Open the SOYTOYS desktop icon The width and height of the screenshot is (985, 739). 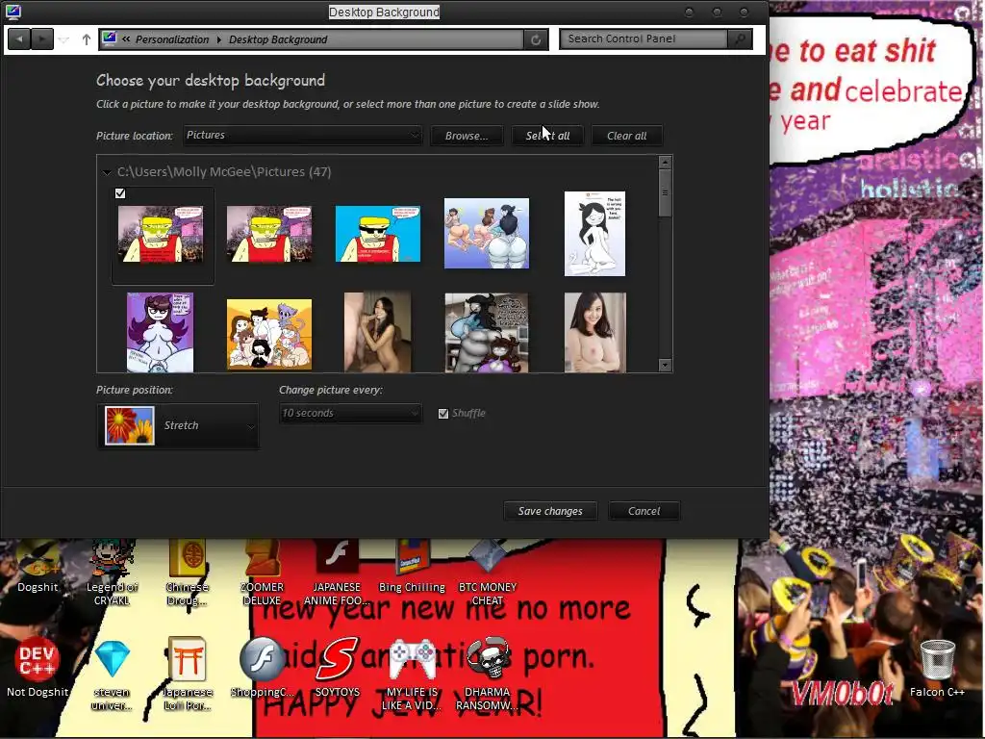point(337,668)
